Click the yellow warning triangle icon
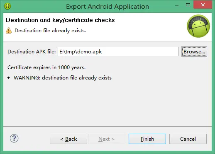Viewport: 215px width, 154px height. pyautogui.click(x=9, y=31)
